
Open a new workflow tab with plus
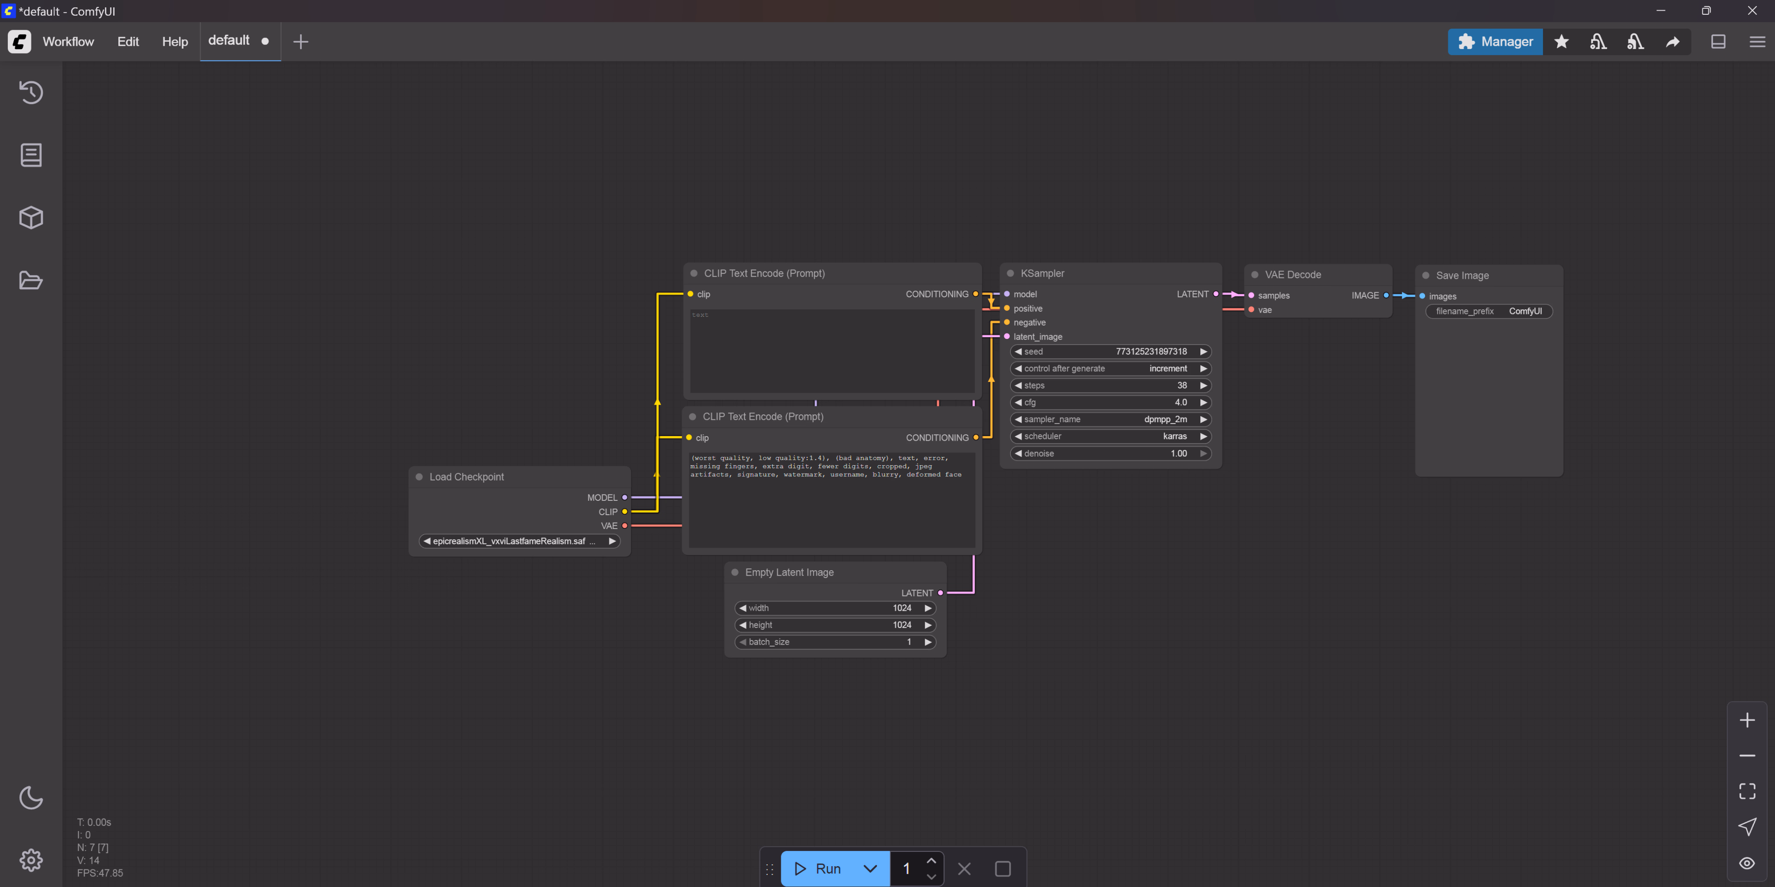[300, 41]
